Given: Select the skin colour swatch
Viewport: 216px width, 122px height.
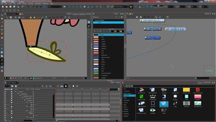Looking at the screenshot, I should tap(96, 37).
